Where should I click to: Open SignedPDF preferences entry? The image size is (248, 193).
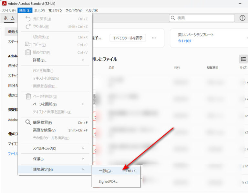tap(108, 181)
